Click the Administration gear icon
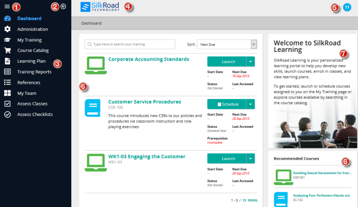The image size is (358, 207). 7,29
